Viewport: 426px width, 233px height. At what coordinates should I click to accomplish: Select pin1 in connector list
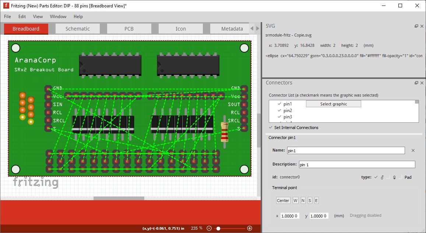click(x=288, y=104)
